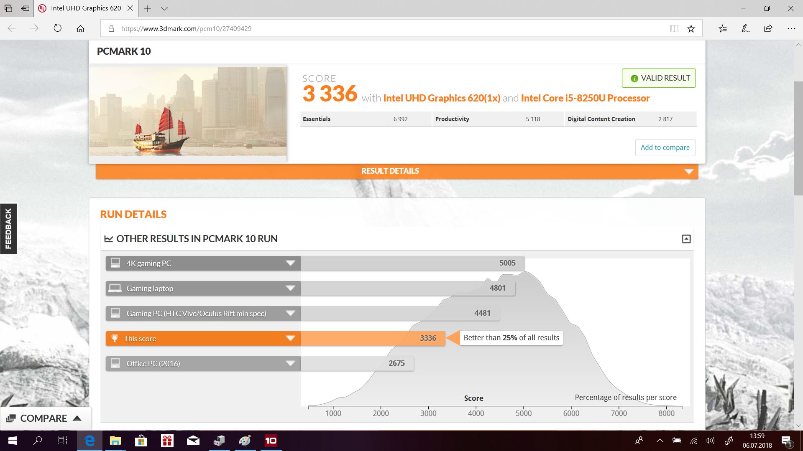Screen dimensions: 803x451
Task: Open Paint from the taskbar
Action: [245, 441]
